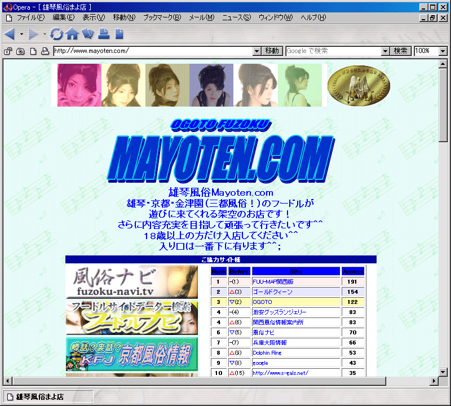Open the ウィンドウ(W) menu
451x406 pixels.
(276, 17)
